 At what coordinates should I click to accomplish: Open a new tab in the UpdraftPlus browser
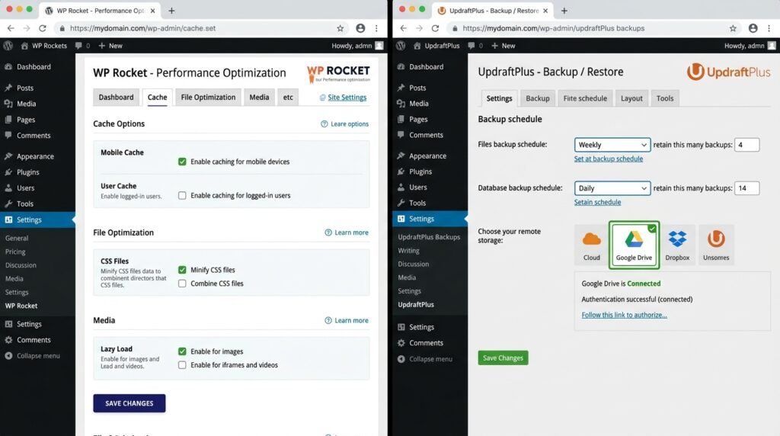point(564,11)
